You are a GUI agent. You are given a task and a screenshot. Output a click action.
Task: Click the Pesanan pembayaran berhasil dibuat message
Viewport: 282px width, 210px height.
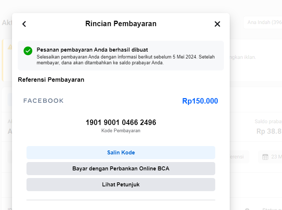(92, 50)
